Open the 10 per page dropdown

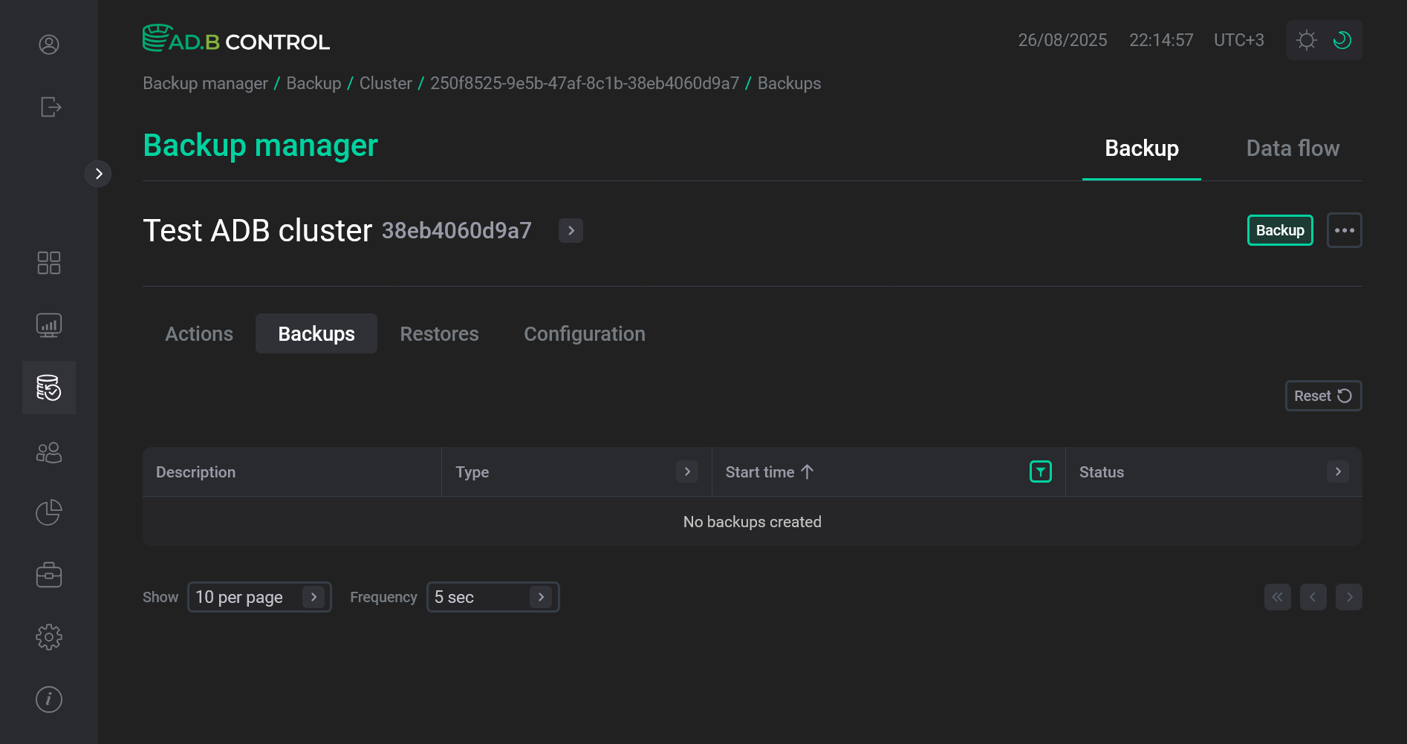[x=259, y=597]
